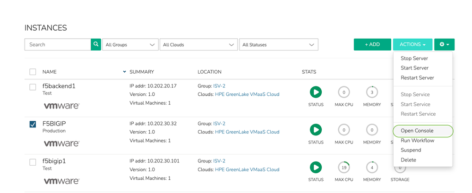Screen dimensions: 472x193
Task: Focus the instances Search input field
Action: [x=58, y=45]
